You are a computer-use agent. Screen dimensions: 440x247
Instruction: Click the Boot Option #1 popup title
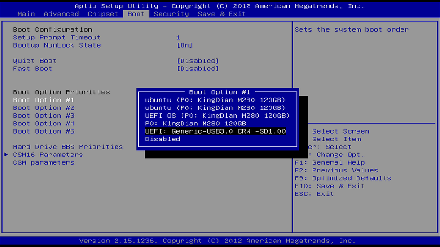point(220,92)
